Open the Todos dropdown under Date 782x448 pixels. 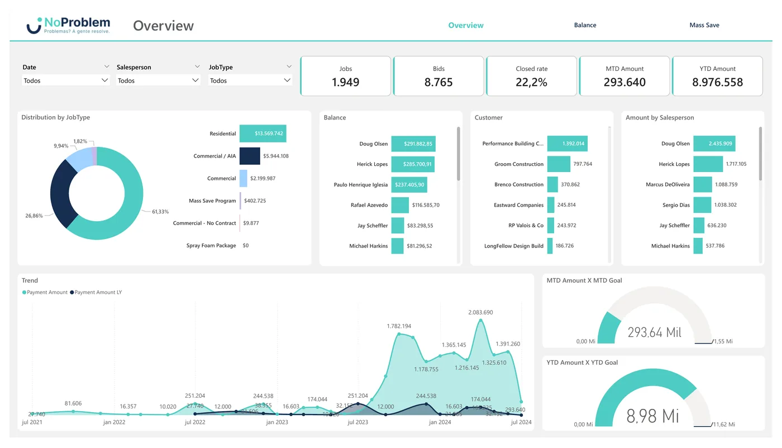point(66,80)
